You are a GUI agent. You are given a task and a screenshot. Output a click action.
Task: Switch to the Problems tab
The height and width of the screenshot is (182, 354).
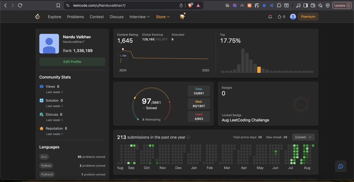(75, 17)
